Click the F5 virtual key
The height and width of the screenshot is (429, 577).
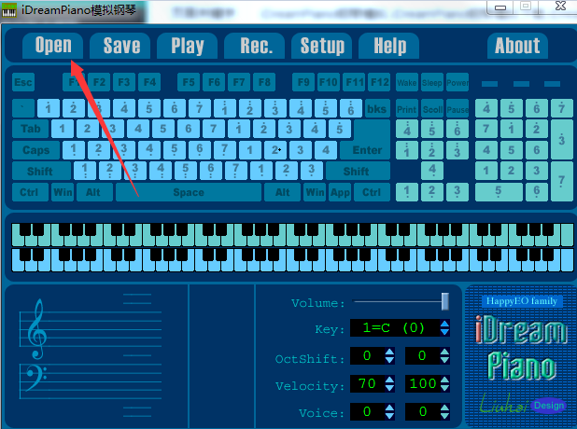coord(189,82)
